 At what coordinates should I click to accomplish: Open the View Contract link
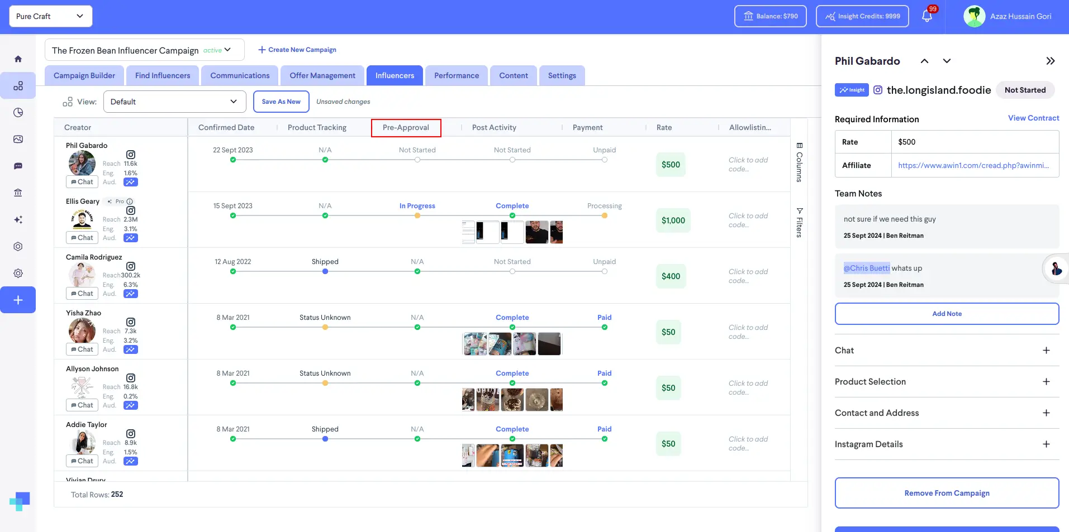[x=1033, y=118]
